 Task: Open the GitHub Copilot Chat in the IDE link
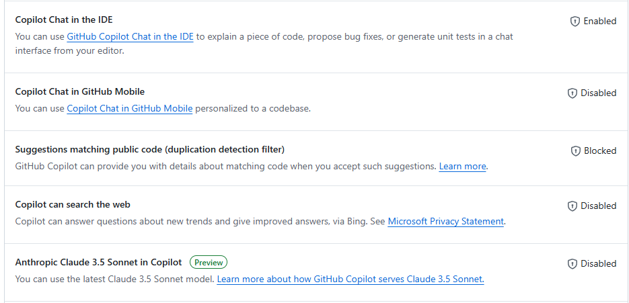pyautogui.click(x=130, y=37)
